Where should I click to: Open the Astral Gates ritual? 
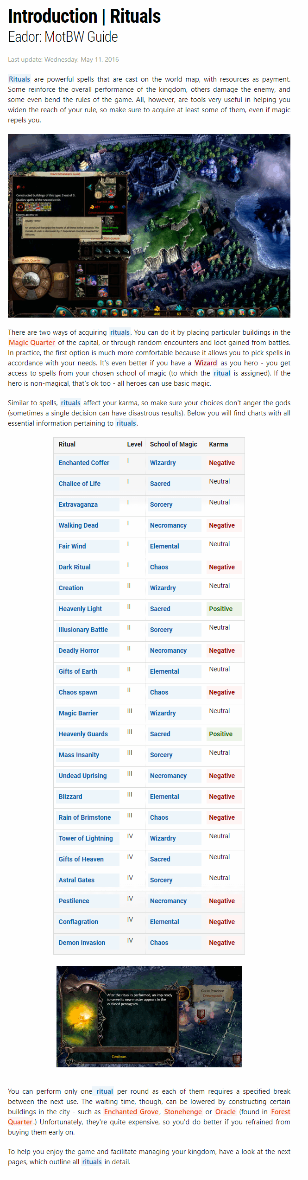click(x=76, y=880)
